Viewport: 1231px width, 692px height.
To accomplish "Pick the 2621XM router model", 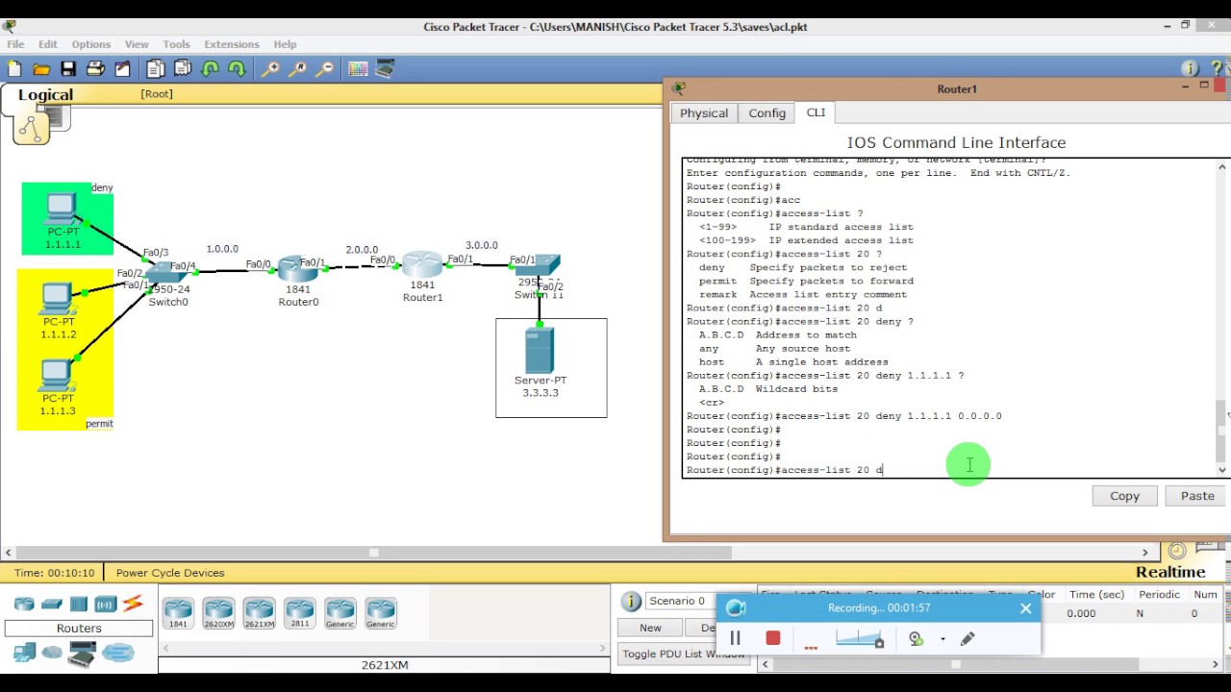I will (259, 612).
